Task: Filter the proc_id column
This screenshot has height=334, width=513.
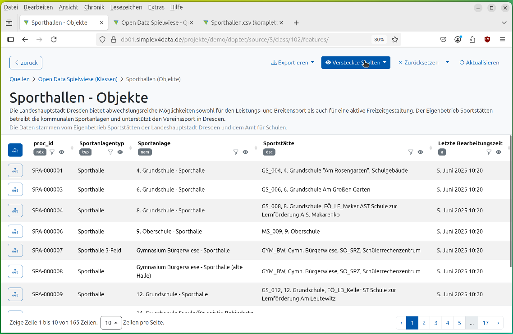Action: (x=52, y=152)
